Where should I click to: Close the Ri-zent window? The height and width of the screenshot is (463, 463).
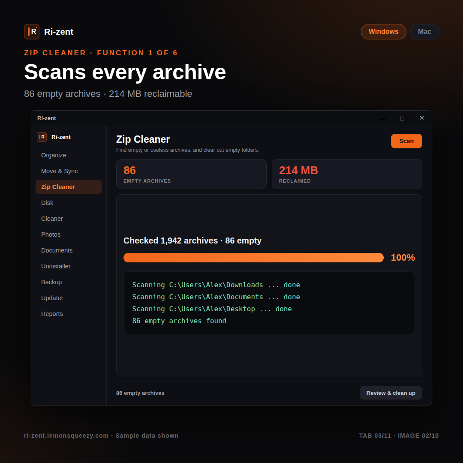point(422,118)
